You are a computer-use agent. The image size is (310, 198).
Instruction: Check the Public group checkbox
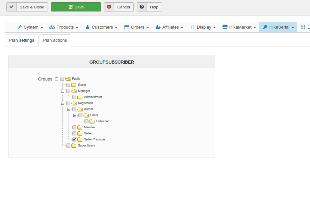62,79
